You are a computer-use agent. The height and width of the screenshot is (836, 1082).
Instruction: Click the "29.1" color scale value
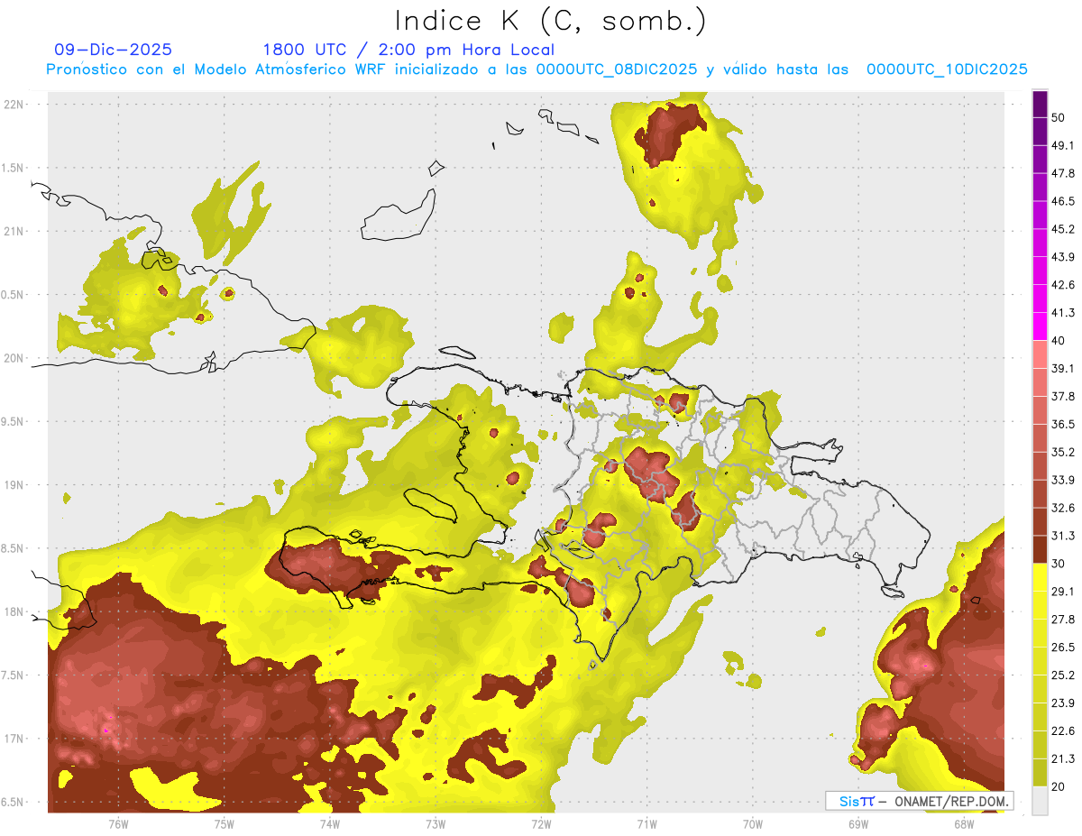1063,592
